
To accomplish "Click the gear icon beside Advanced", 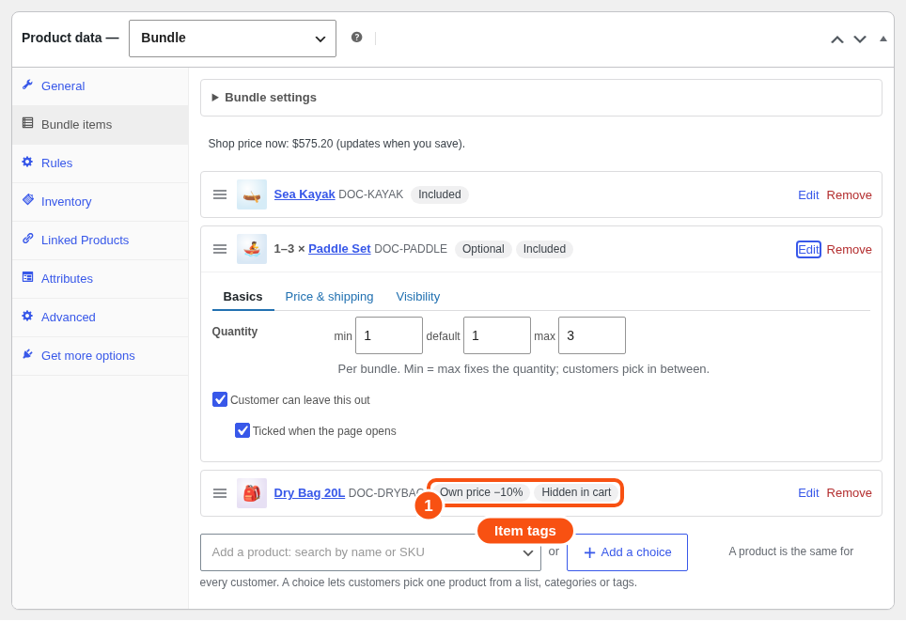I will point(27,316).
